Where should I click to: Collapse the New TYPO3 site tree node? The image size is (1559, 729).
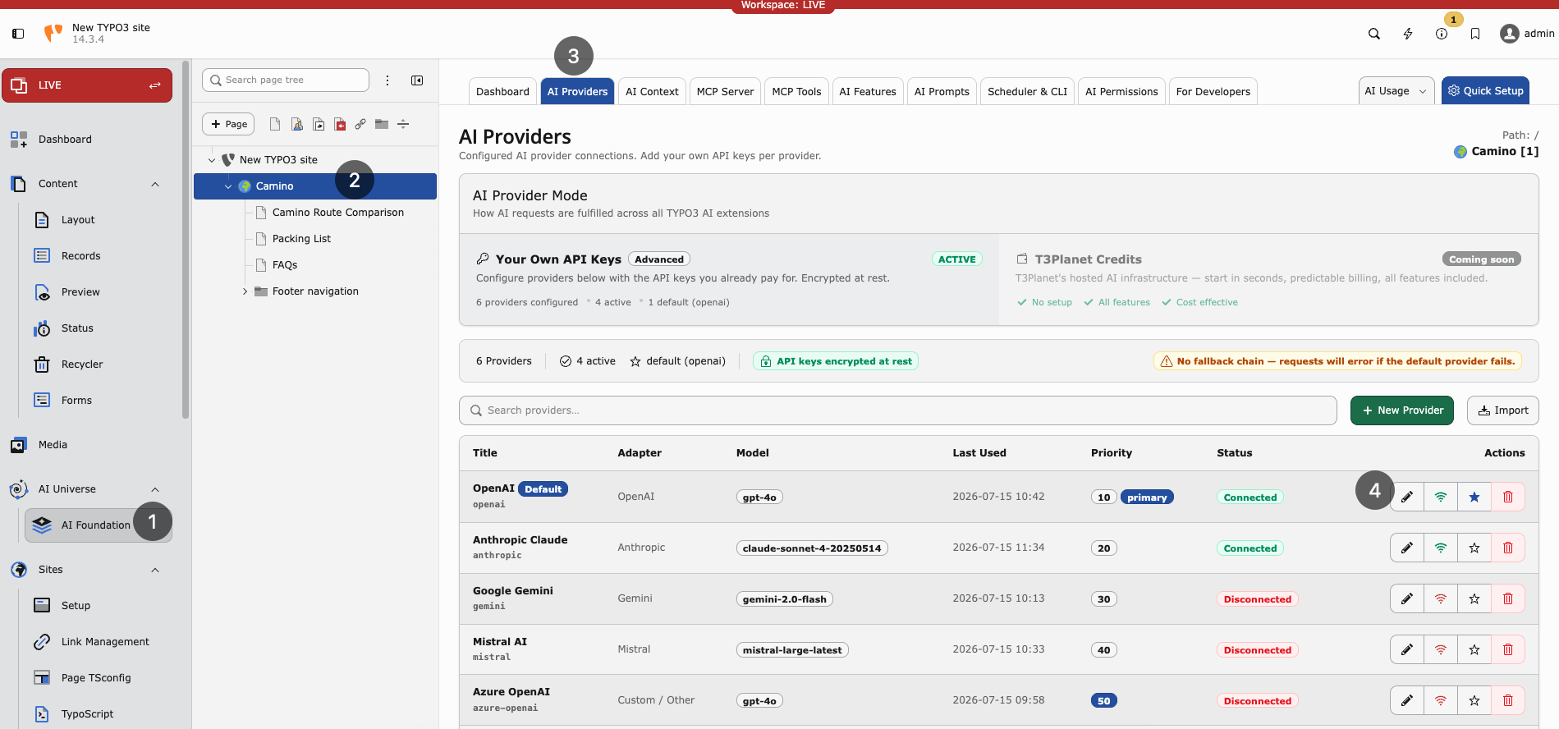tap(212, 160)
